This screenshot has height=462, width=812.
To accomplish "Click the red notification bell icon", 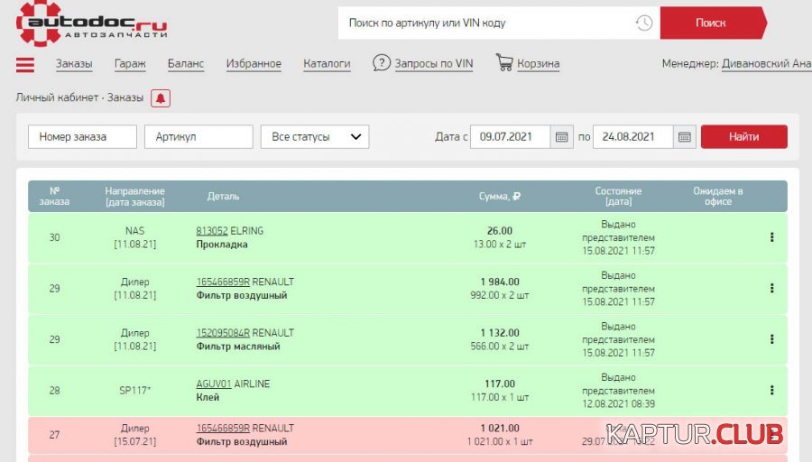I will point(161,97).
